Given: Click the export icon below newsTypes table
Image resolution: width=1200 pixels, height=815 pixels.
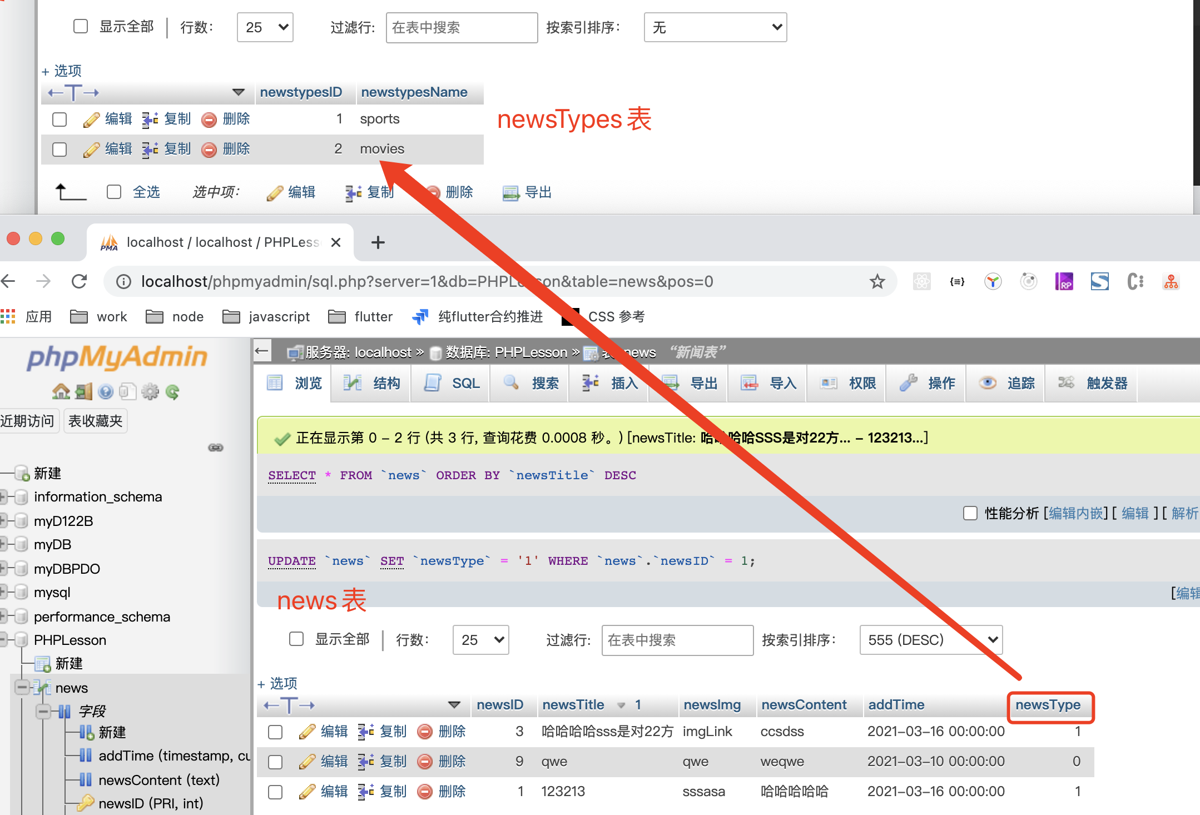Looking at the screenshot, I should click(510, 193).
